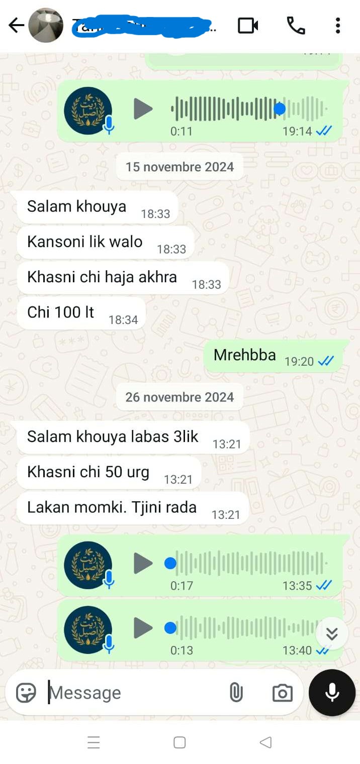Start a voice call with phone icon
360x764 pixels.
click(x=296, y=26)
